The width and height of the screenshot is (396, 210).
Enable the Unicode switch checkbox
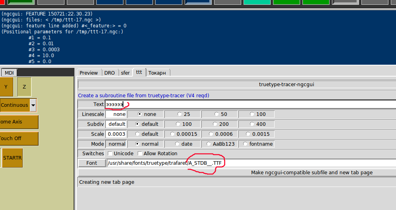[110, 153]
